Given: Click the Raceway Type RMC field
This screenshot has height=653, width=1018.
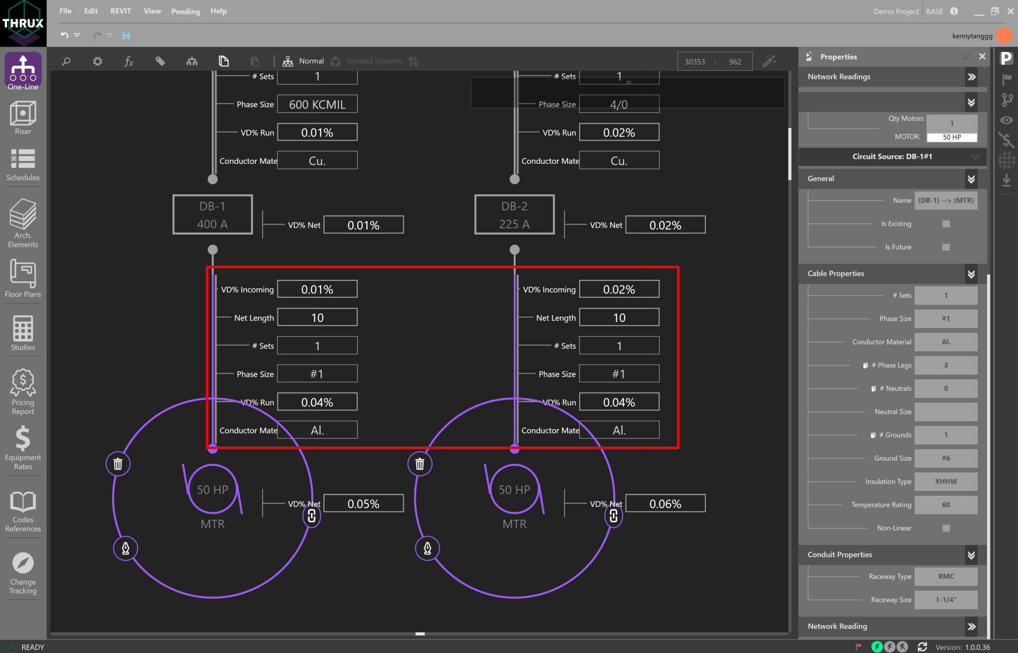Looking at the screenshot, I should (x=945, y=577).
